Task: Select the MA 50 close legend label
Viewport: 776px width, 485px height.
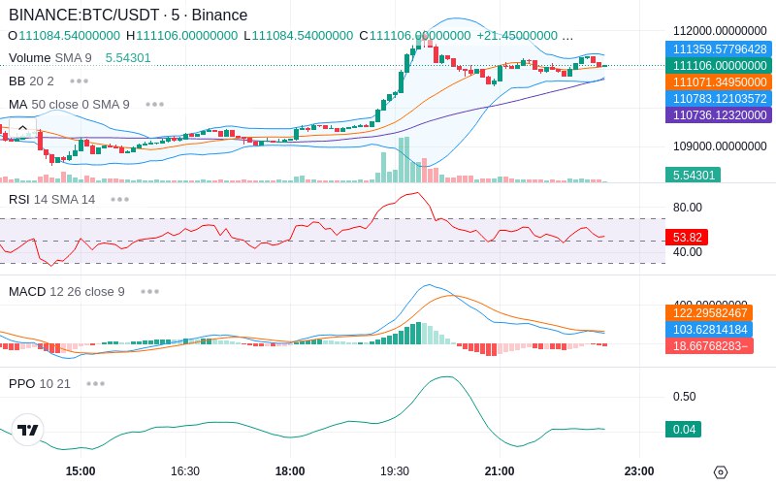Action: (x=69, y=105)
